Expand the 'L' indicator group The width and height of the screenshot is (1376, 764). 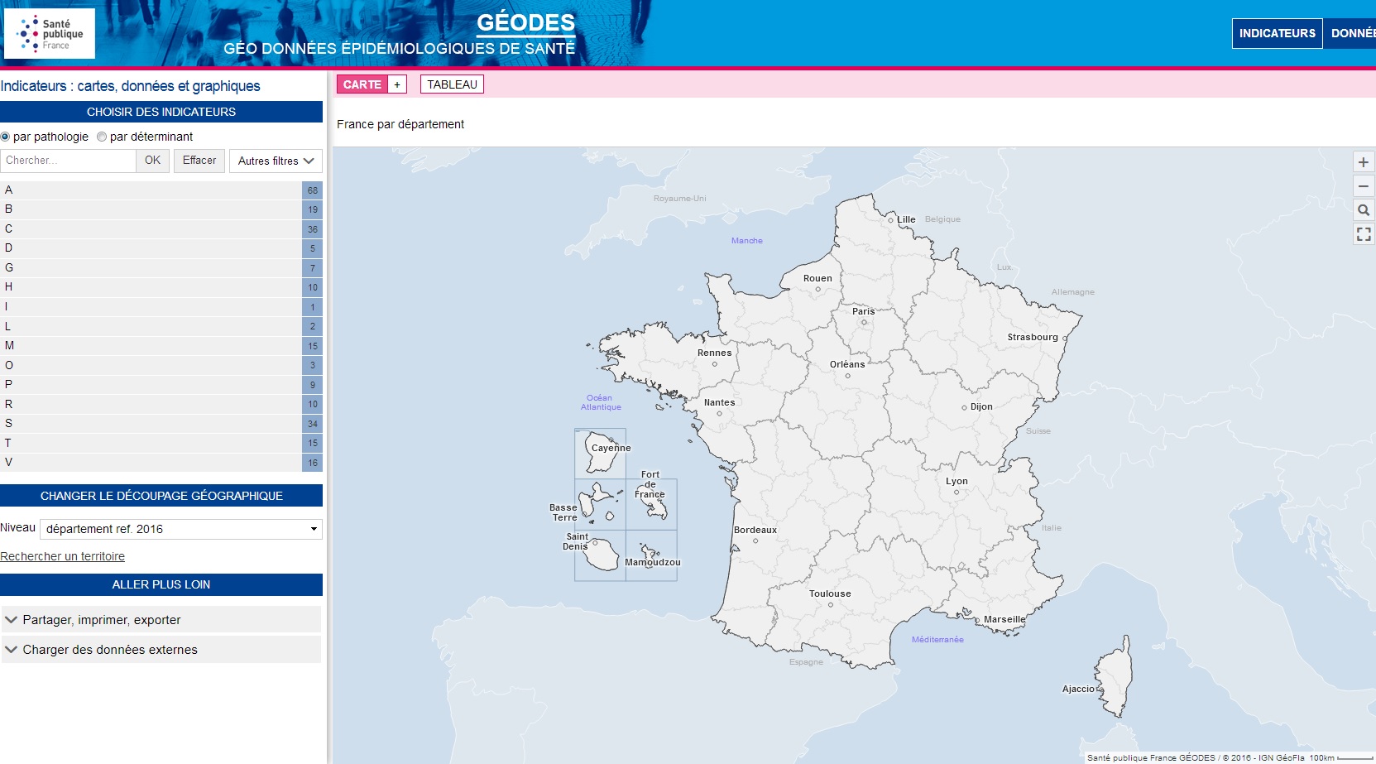161,326
